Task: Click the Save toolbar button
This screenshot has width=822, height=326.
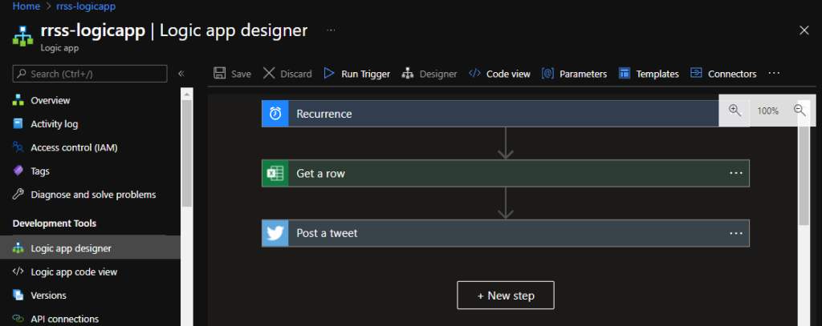Action: click(x=232, y=74)
